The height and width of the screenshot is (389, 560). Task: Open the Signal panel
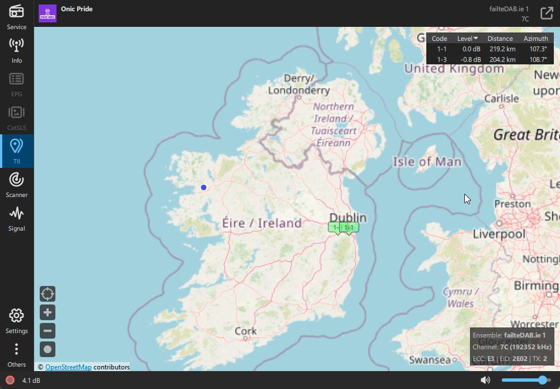(x=17, y=218)
